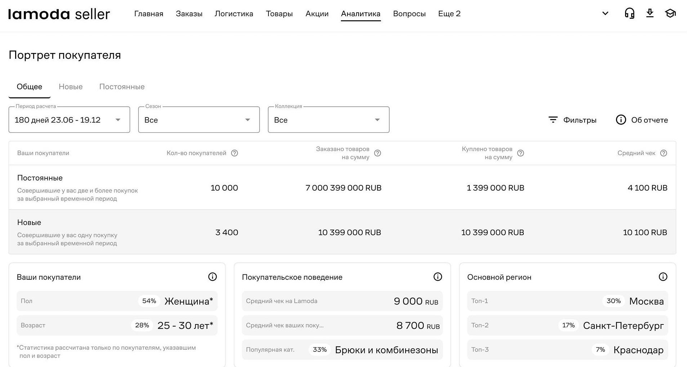
Task: Click the Брюки и комбинезоны category
Action: point(386,350)
